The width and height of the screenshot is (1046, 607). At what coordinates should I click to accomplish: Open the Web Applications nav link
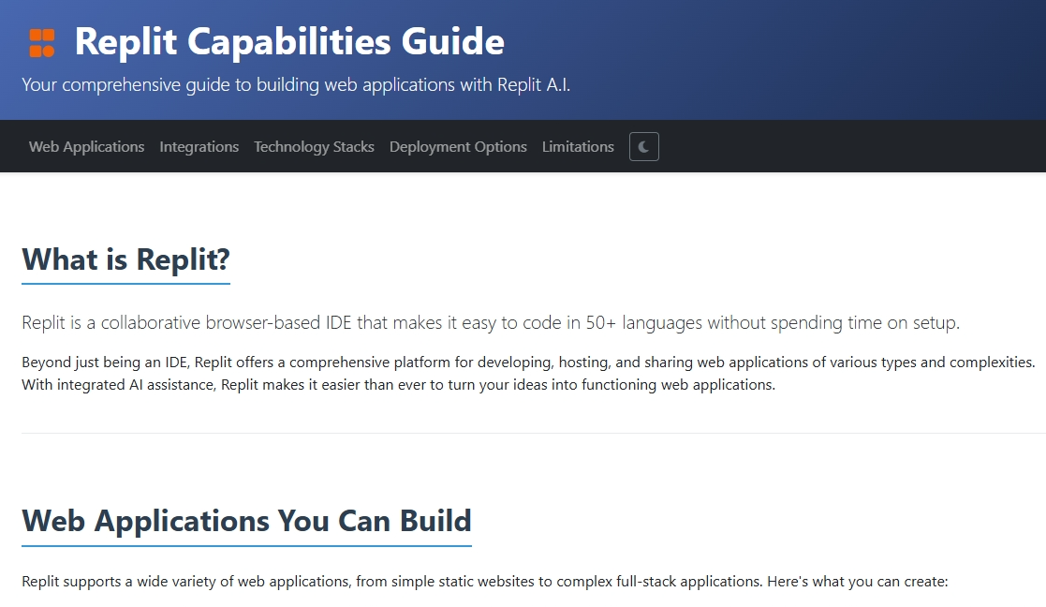87,147
